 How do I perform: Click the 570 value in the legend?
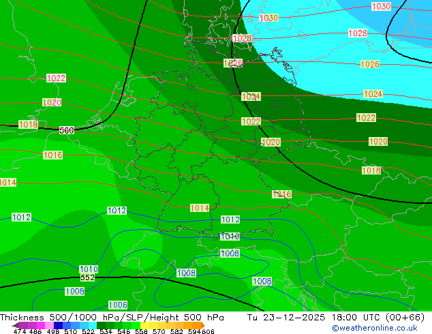159,331
